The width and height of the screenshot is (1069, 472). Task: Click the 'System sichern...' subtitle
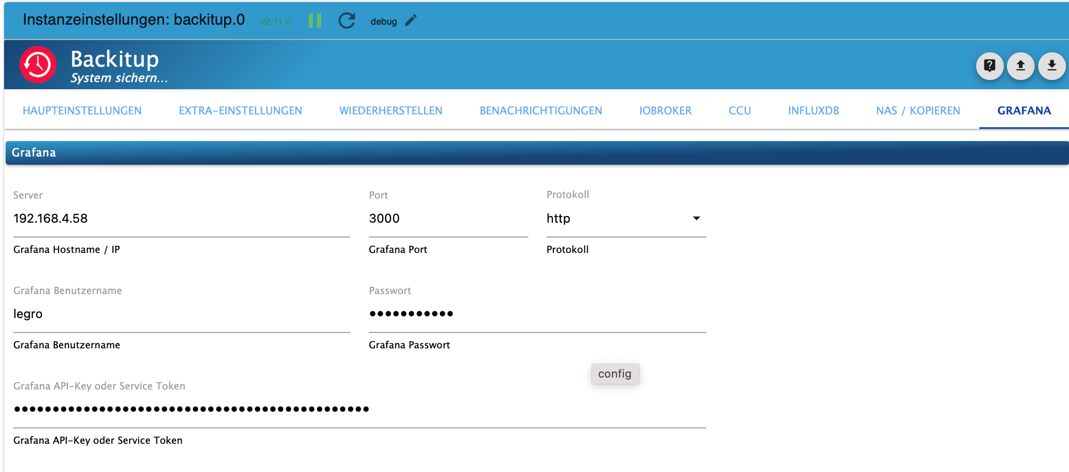click(119, 78)
